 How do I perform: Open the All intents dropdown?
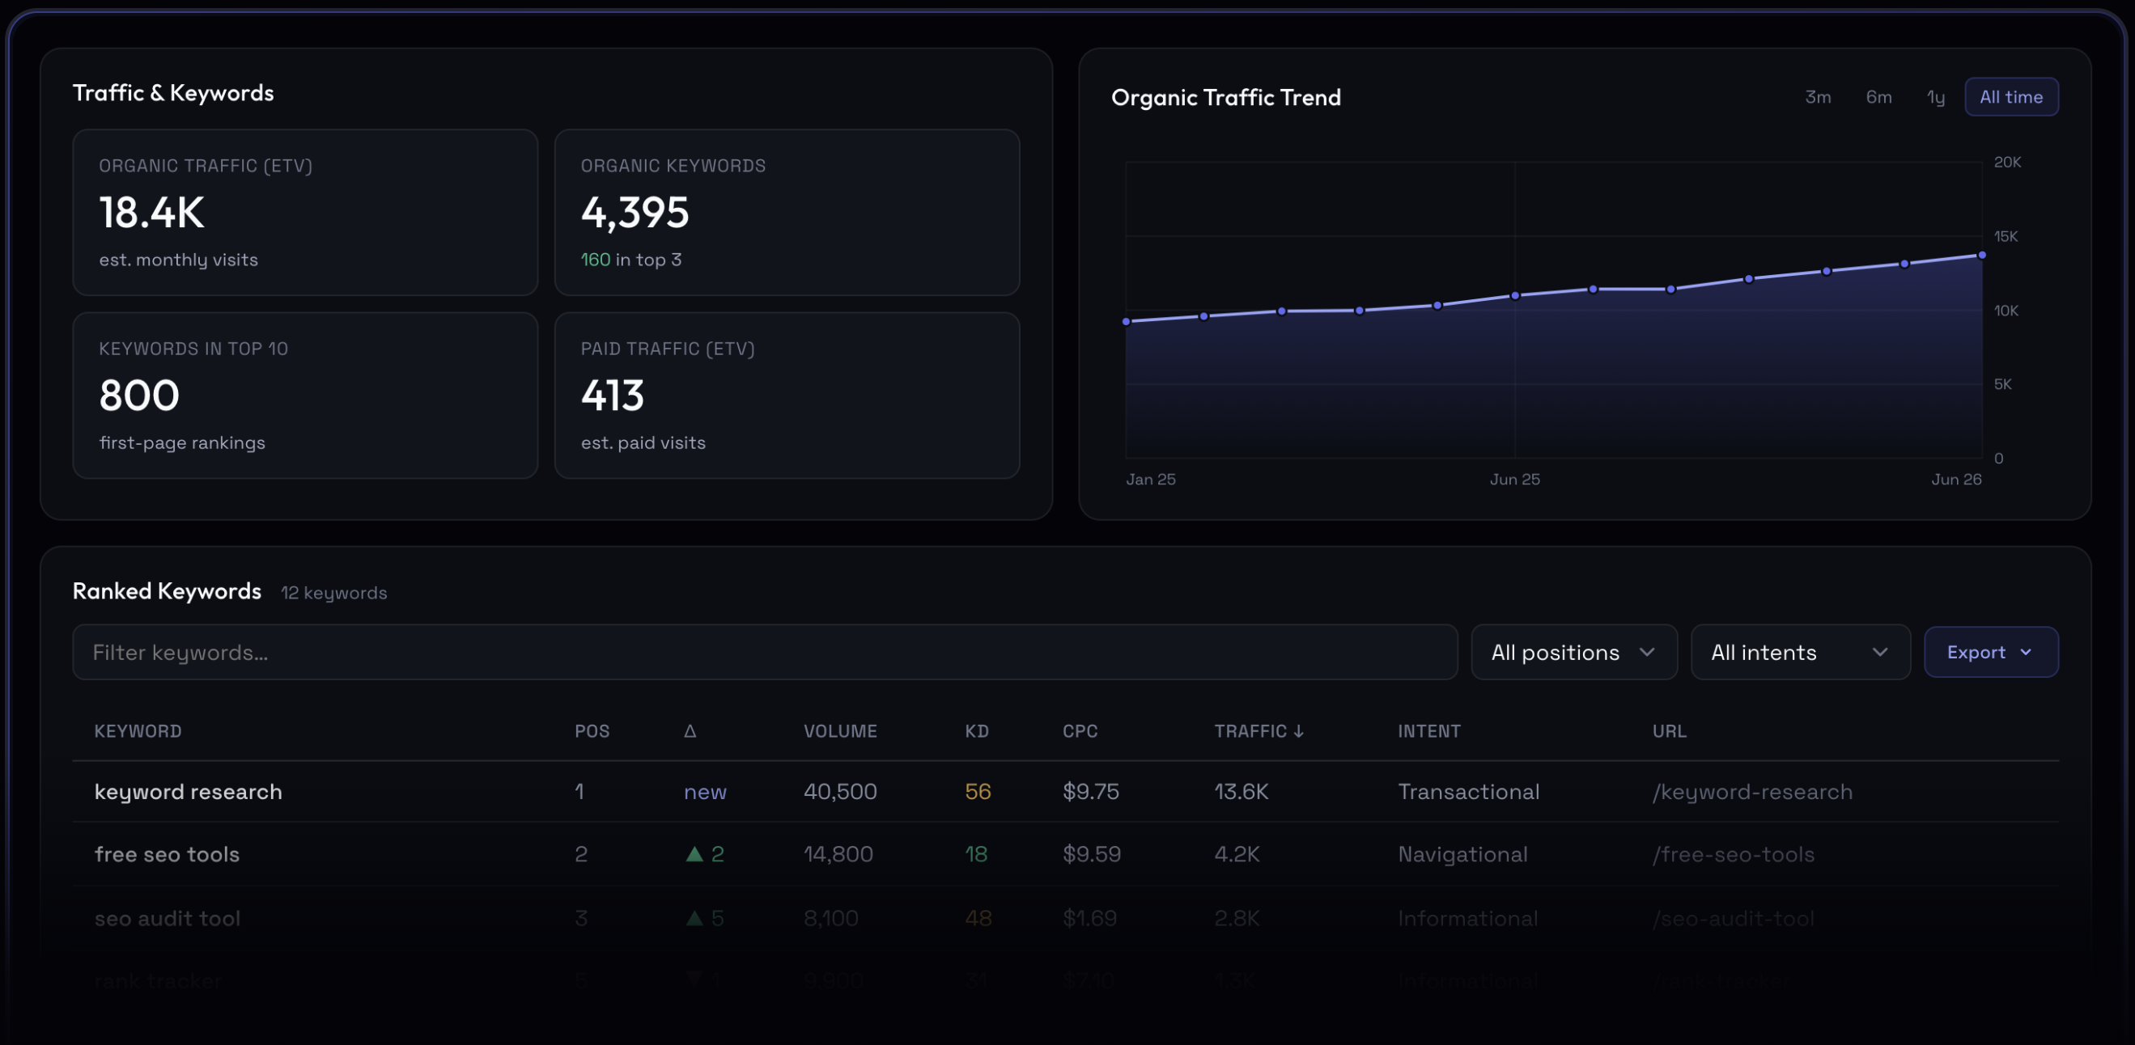[x=1799, y=653]
